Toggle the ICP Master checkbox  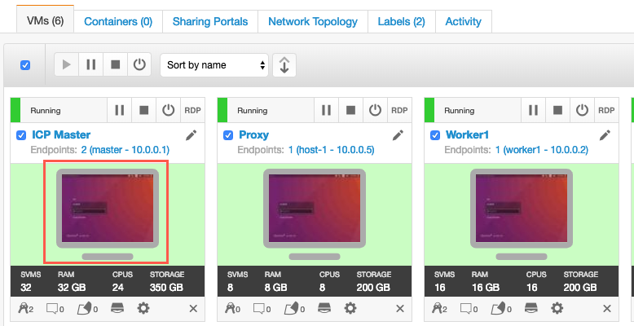pyautogui.click(x=21, y=135)
